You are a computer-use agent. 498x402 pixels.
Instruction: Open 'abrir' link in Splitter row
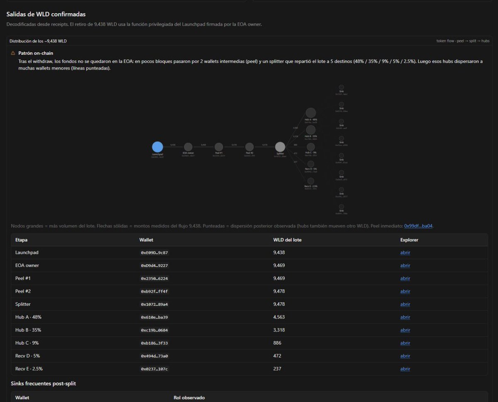[405, 304]
